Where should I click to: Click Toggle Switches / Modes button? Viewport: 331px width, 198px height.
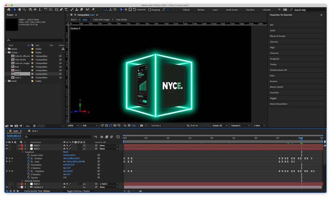point(78,191)
